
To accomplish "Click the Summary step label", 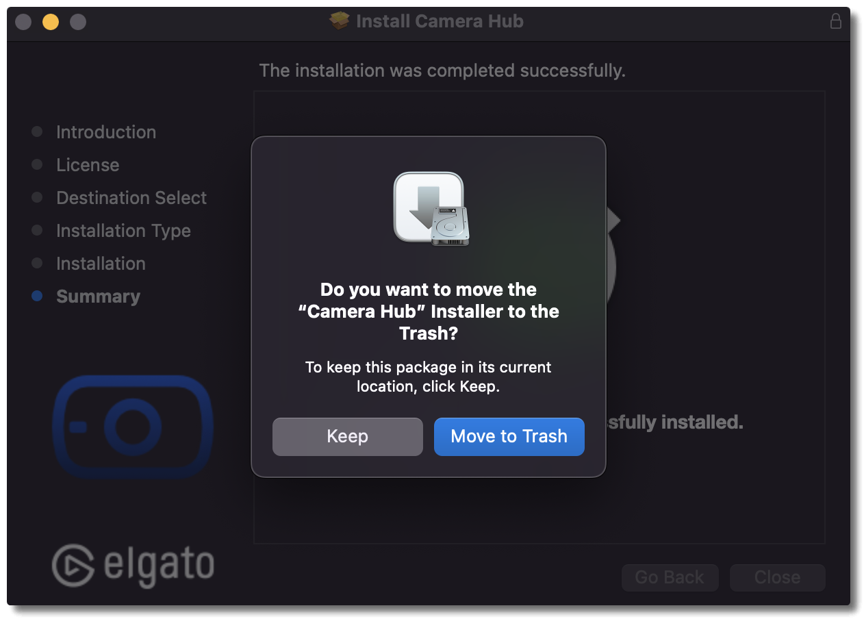I will [x=98, y=296].
